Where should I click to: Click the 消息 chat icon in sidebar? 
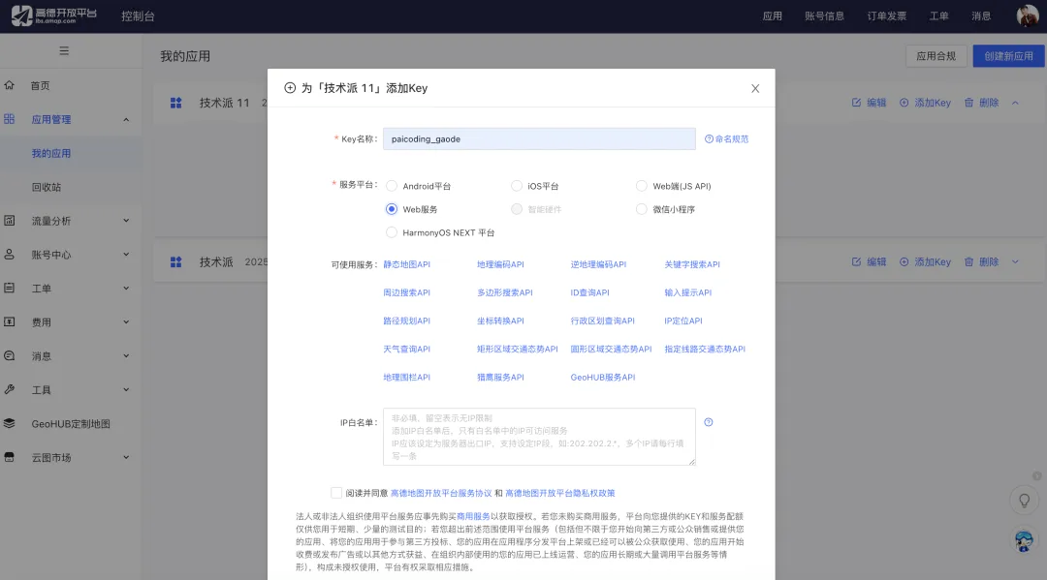click(10, 355)
